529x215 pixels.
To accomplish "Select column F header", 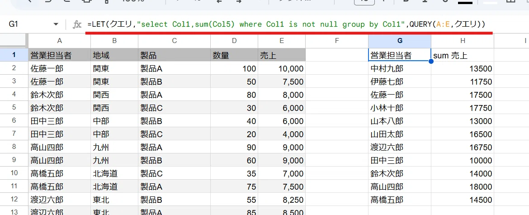I will [337, 41].
